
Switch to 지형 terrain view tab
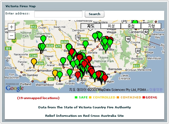151,26
